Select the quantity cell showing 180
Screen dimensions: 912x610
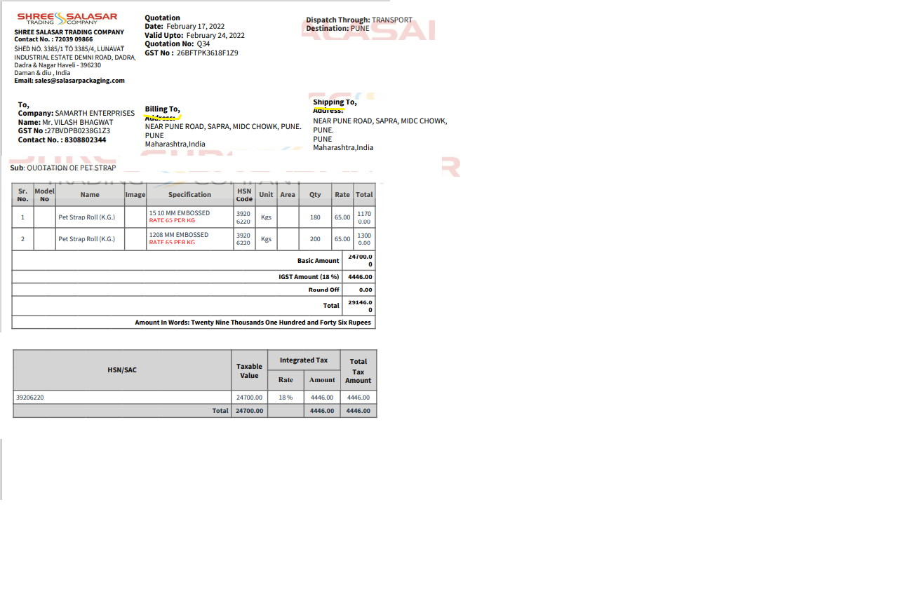pyautogui.click(x=315, y=217)
